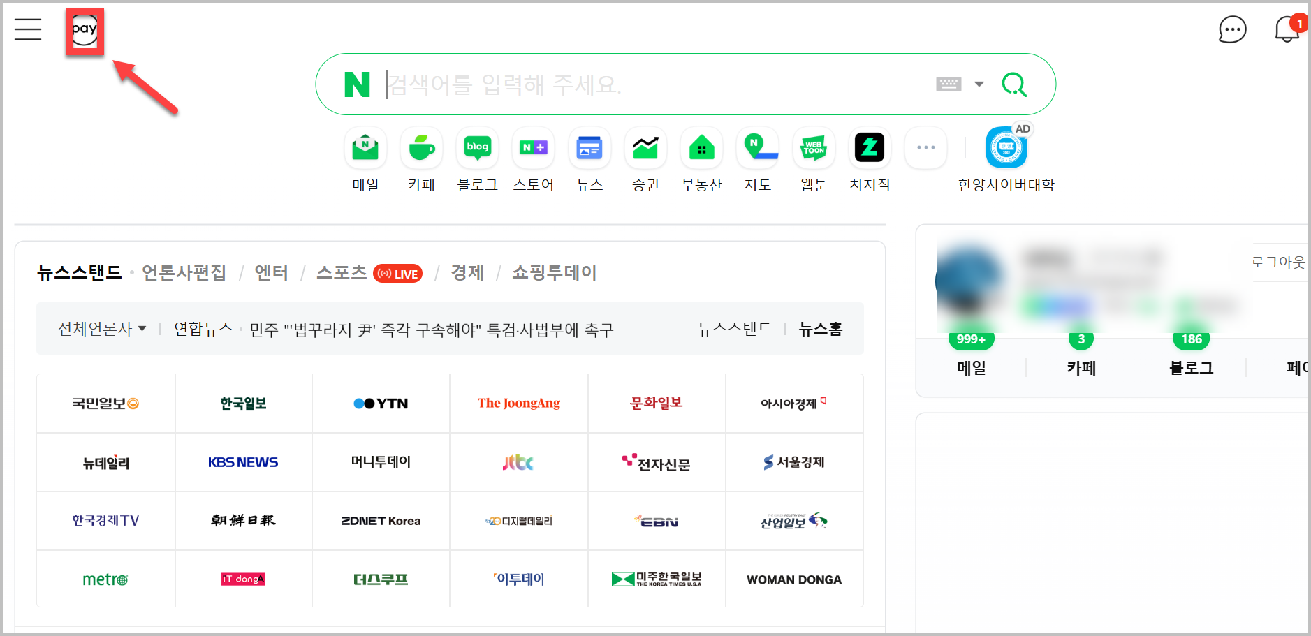Viewport: 1311px width, 636px height.
Task: Open the metro press tile
Action: [105, 579]
